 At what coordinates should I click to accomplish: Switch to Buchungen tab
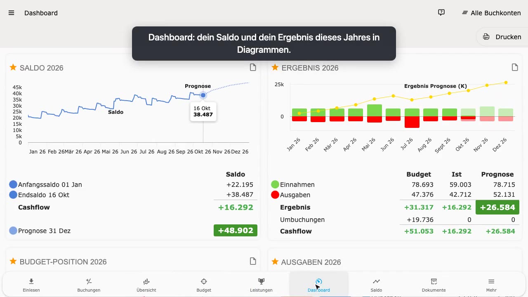pyautogui.click(x=89, y=285)
